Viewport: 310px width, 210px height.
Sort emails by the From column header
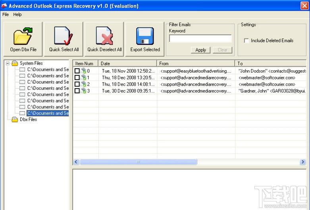click(x=195, y=64)
